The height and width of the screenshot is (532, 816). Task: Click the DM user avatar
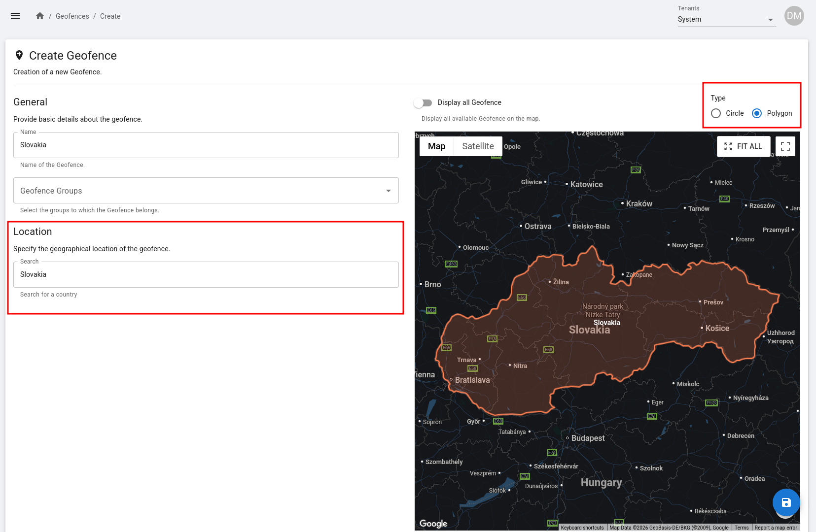pyautogui.click(x=794, y=16)
